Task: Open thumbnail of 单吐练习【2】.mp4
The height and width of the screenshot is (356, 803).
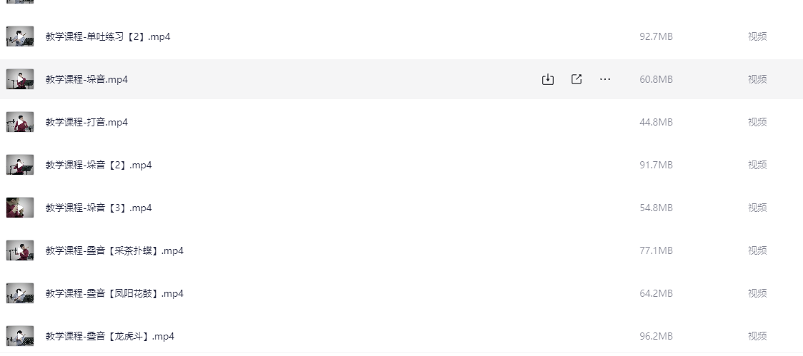Action: coord(20,36)
